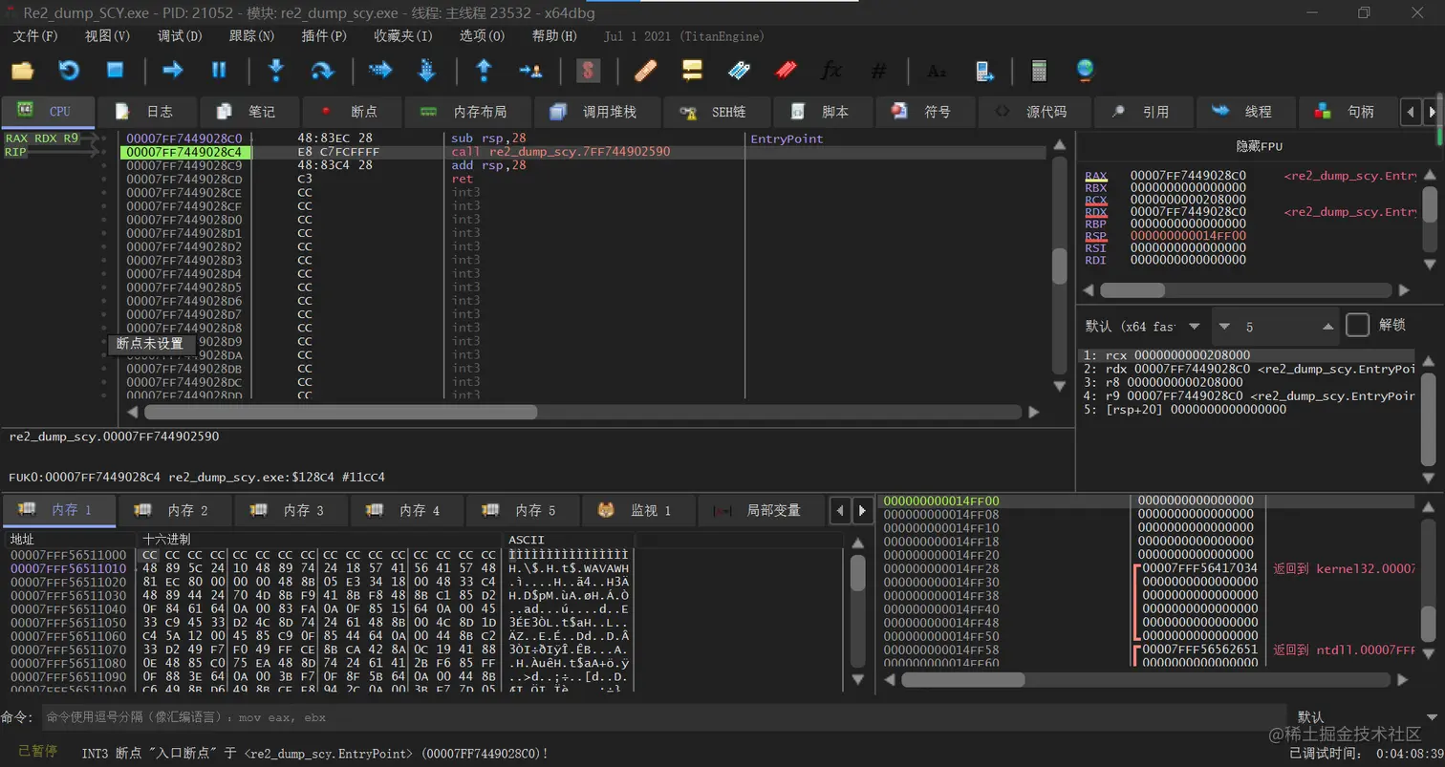This screenshot has width=1445, height=767.
Task: Open the strings A2 icon
Action: [x=936, y=70]
